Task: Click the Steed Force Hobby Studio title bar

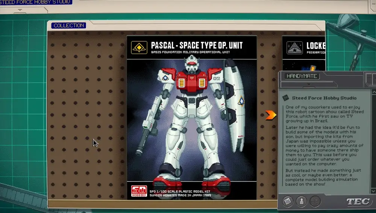Action: [x=36, y=2]
